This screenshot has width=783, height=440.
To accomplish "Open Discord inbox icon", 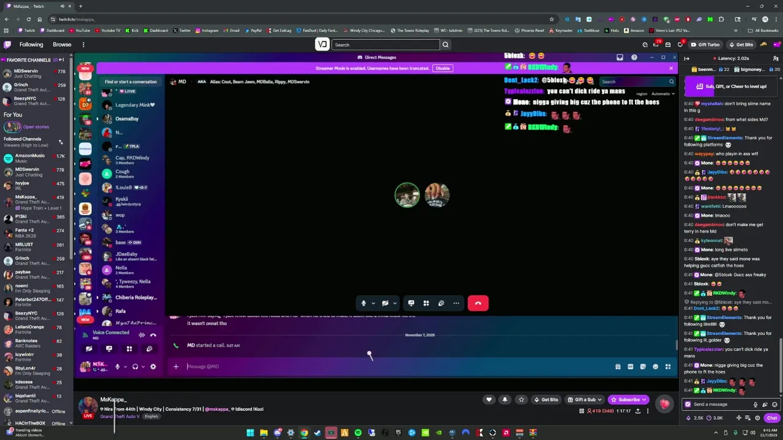I will [620, 57].
